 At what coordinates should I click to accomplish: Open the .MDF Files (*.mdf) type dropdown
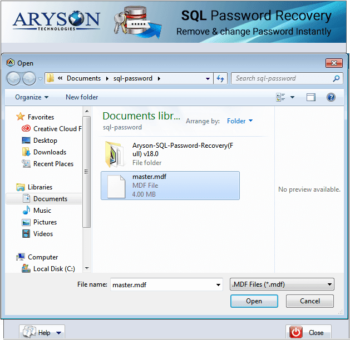click(282, 284)
